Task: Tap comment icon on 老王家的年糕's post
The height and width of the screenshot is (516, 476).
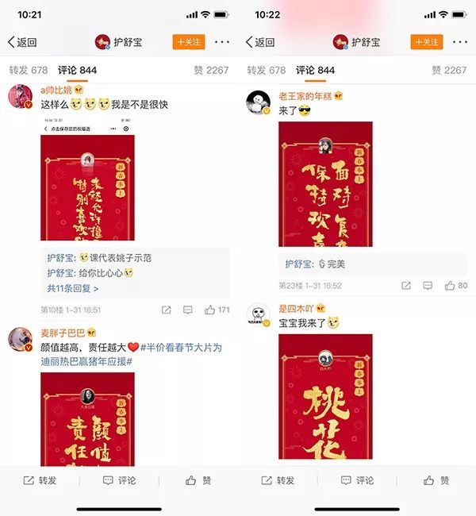Action: 428,285
